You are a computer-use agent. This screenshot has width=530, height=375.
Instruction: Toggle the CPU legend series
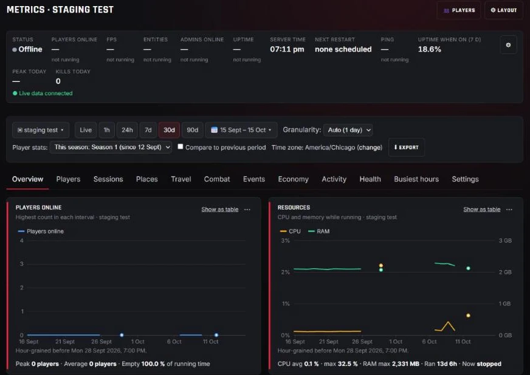point(291,231)
